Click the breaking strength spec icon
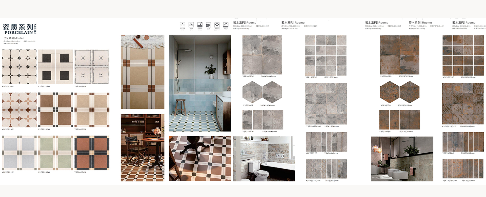Viewport: 486px width, 197px height. point(183,25)
